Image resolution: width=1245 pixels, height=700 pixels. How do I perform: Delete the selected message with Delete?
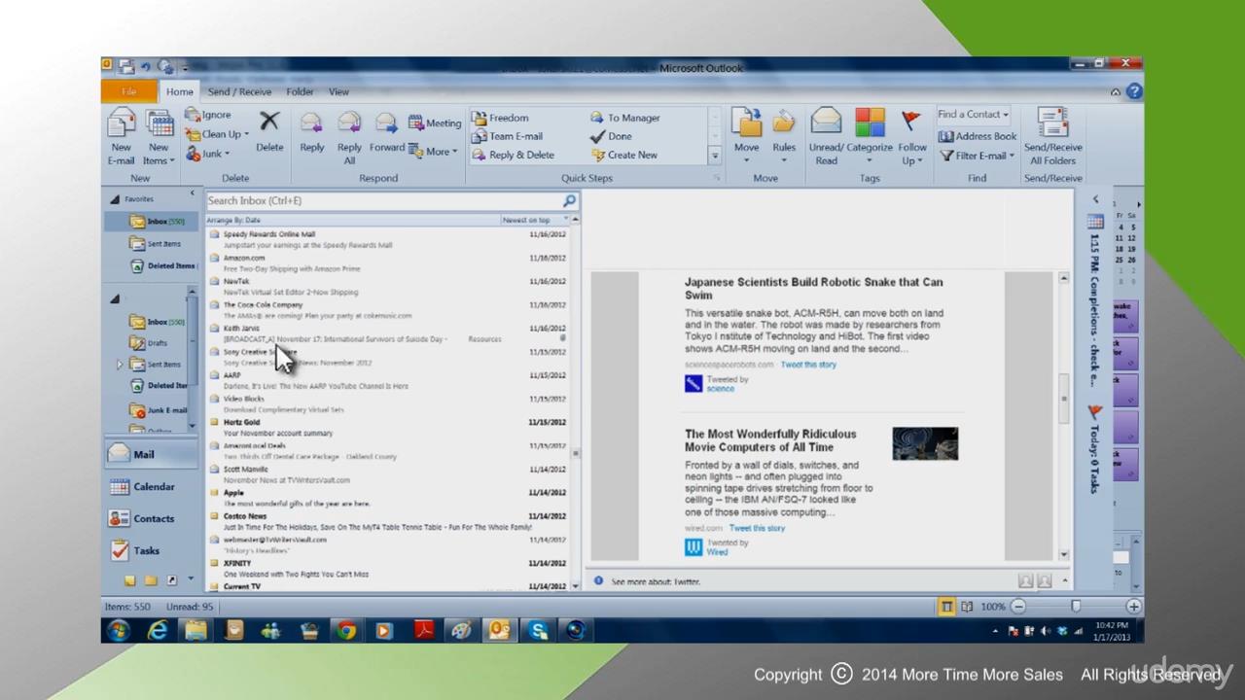click(269, 131)
